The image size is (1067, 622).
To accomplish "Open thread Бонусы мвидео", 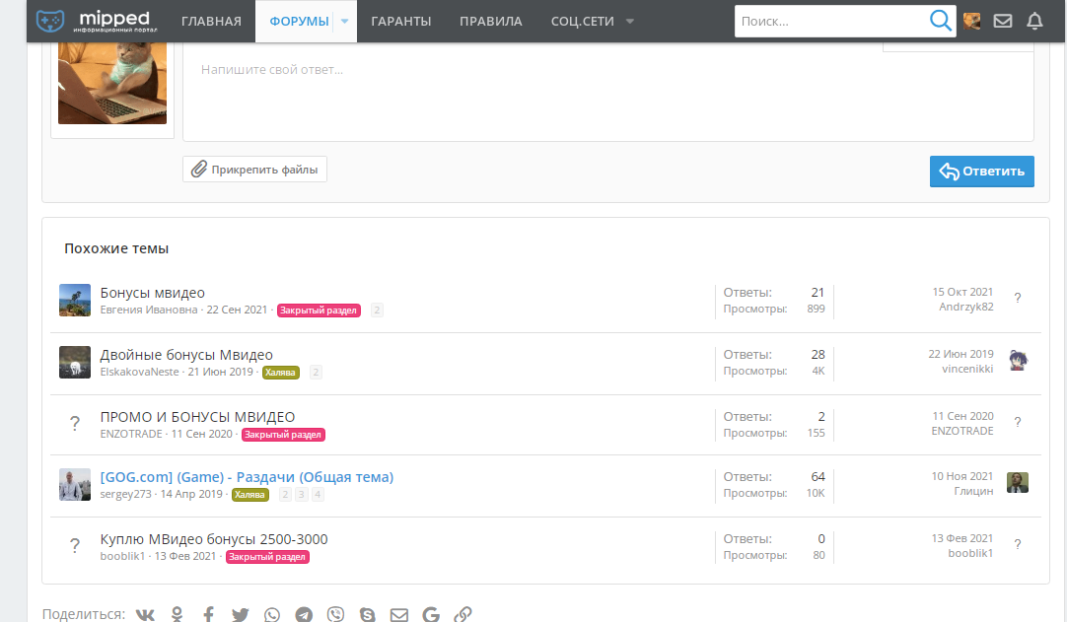I will pyautogui.click(x=153, y=293).
